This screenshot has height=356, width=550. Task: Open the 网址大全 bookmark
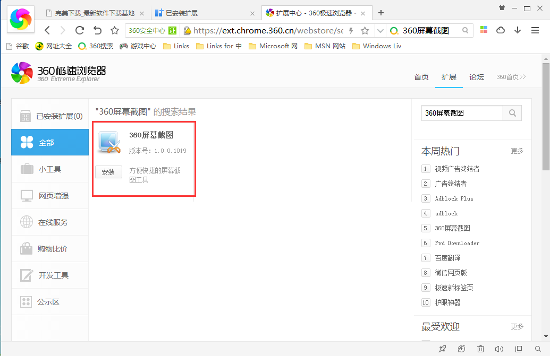[54, 46]
